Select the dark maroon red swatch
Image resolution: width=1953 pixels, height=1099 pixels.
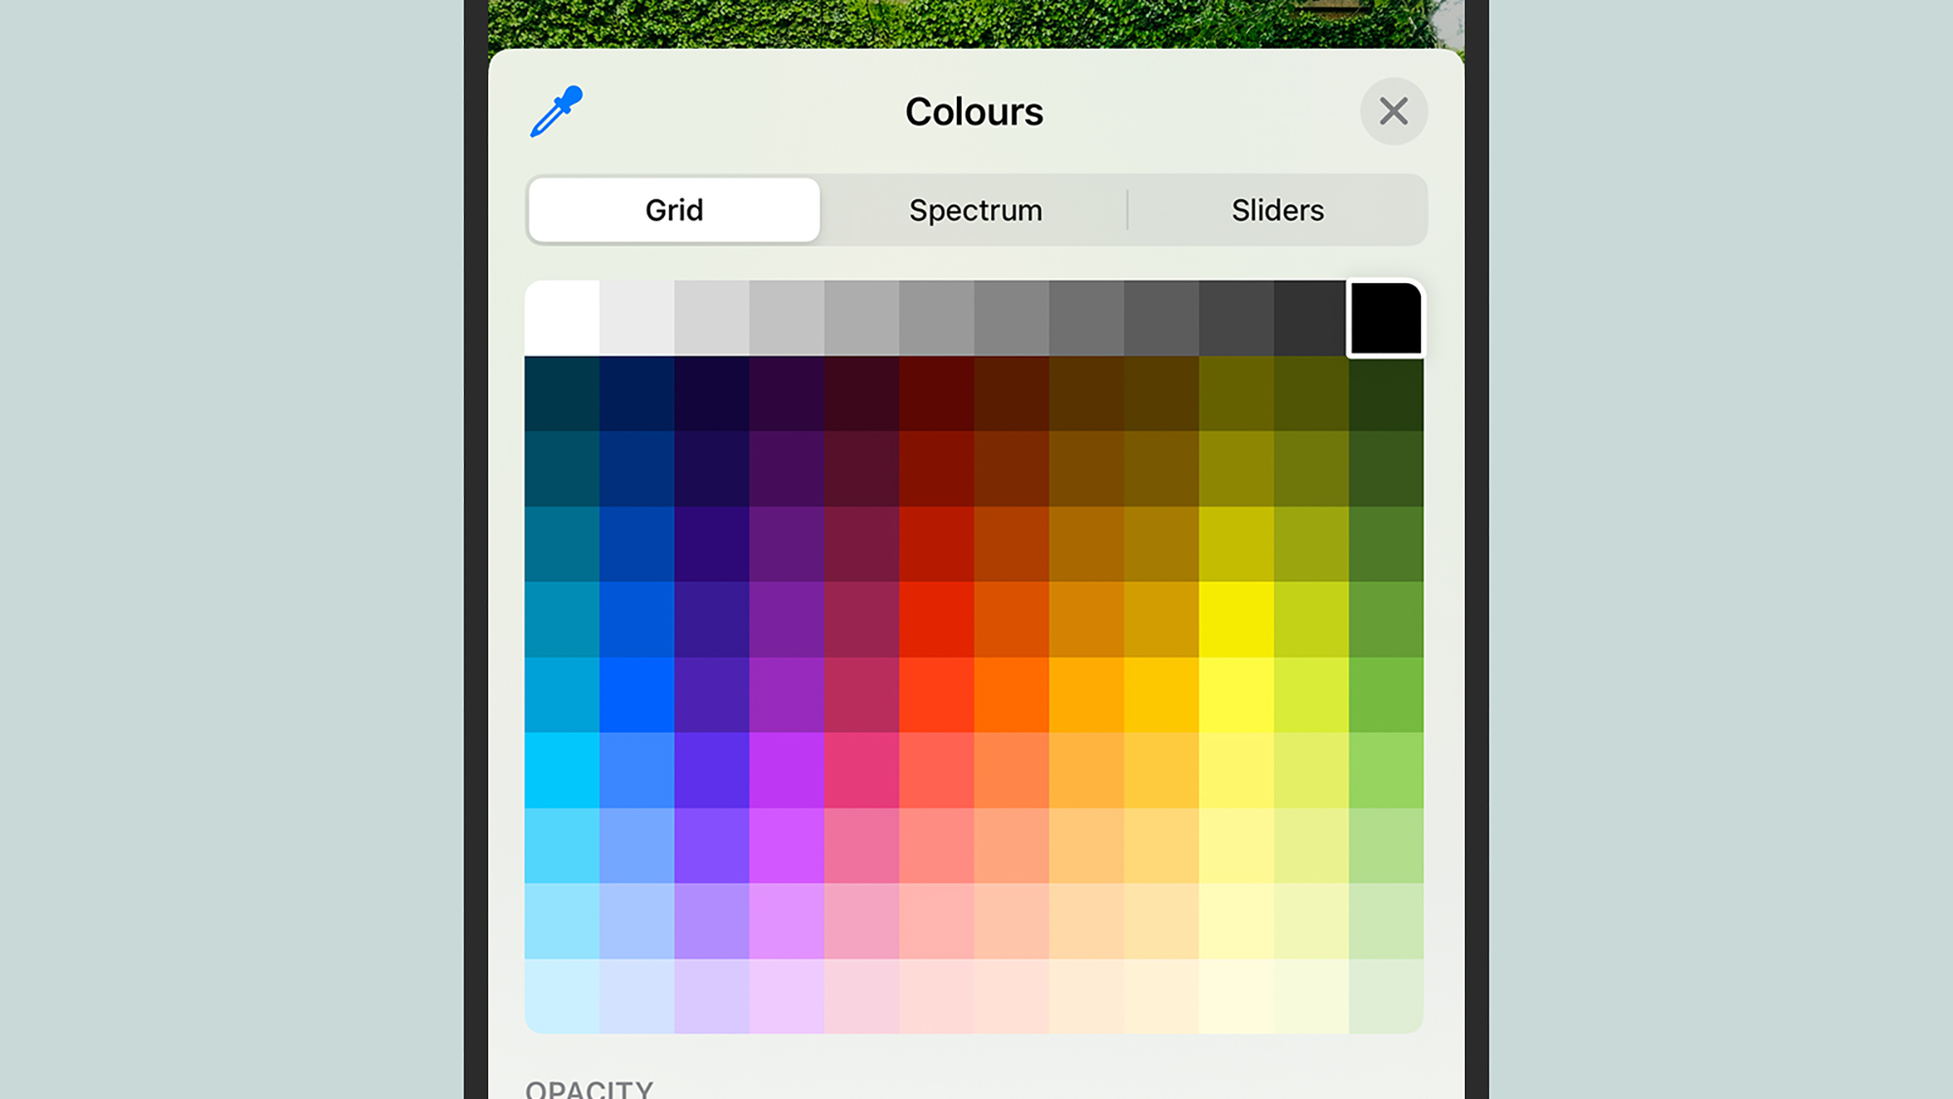point(936,394)
